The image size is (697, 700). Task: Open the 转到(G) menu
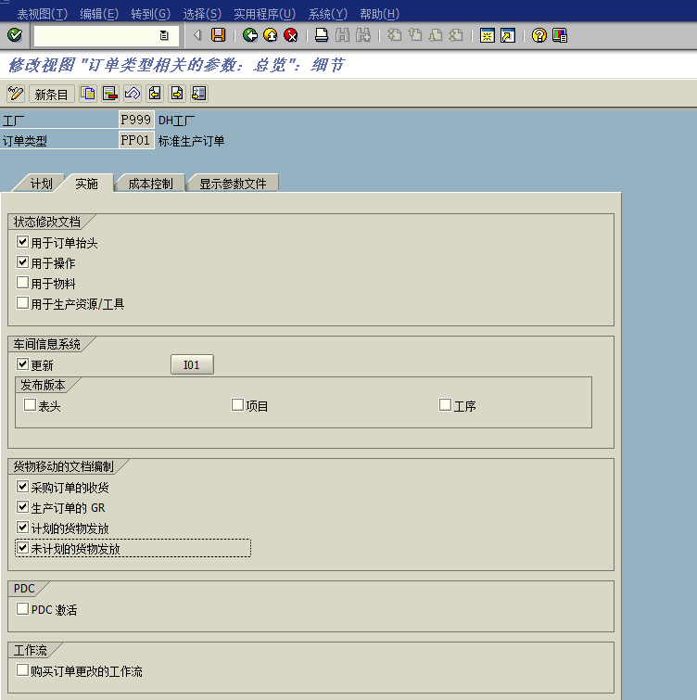[x=151, y=14]
